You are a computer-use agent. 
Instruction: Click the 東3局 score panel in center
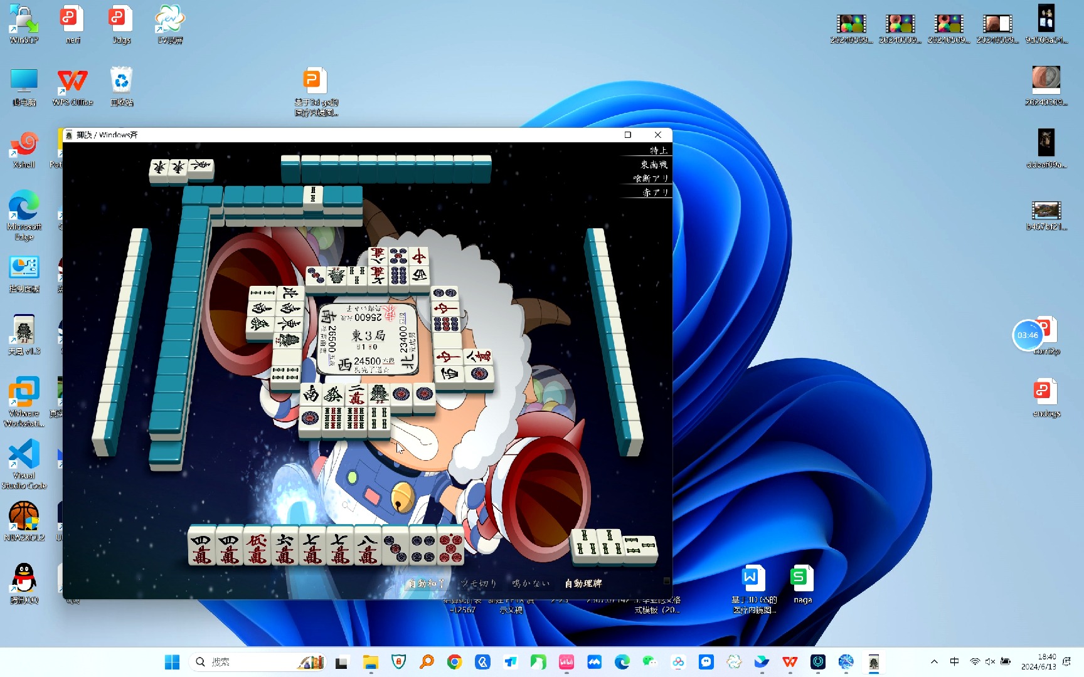pyautogui.click(x=368, y=338)
